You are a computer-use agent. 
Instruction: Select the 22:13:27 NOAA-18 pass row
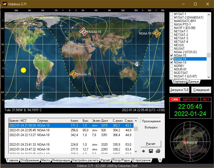[x=71, y=135]
